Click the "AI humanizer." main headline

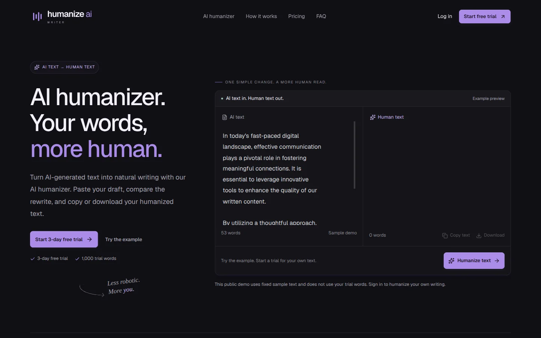click(98, 97)
